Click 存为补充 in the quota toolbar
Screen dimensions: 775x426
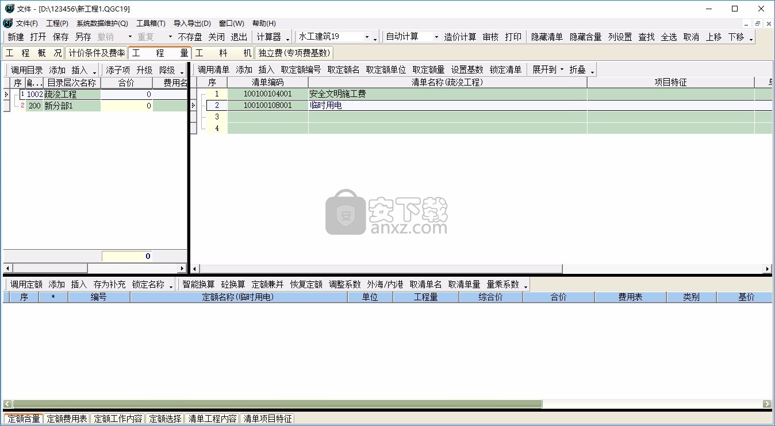pos(109,284)
